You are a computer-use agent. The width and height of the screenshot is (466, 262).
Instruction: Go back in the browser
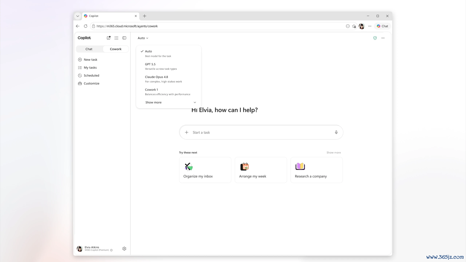[x=78, y=26]
